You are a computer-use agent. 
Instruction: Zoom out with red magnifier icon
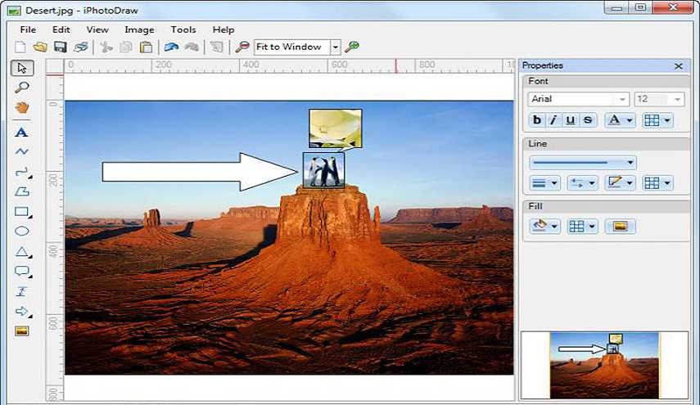click(242, 47)
